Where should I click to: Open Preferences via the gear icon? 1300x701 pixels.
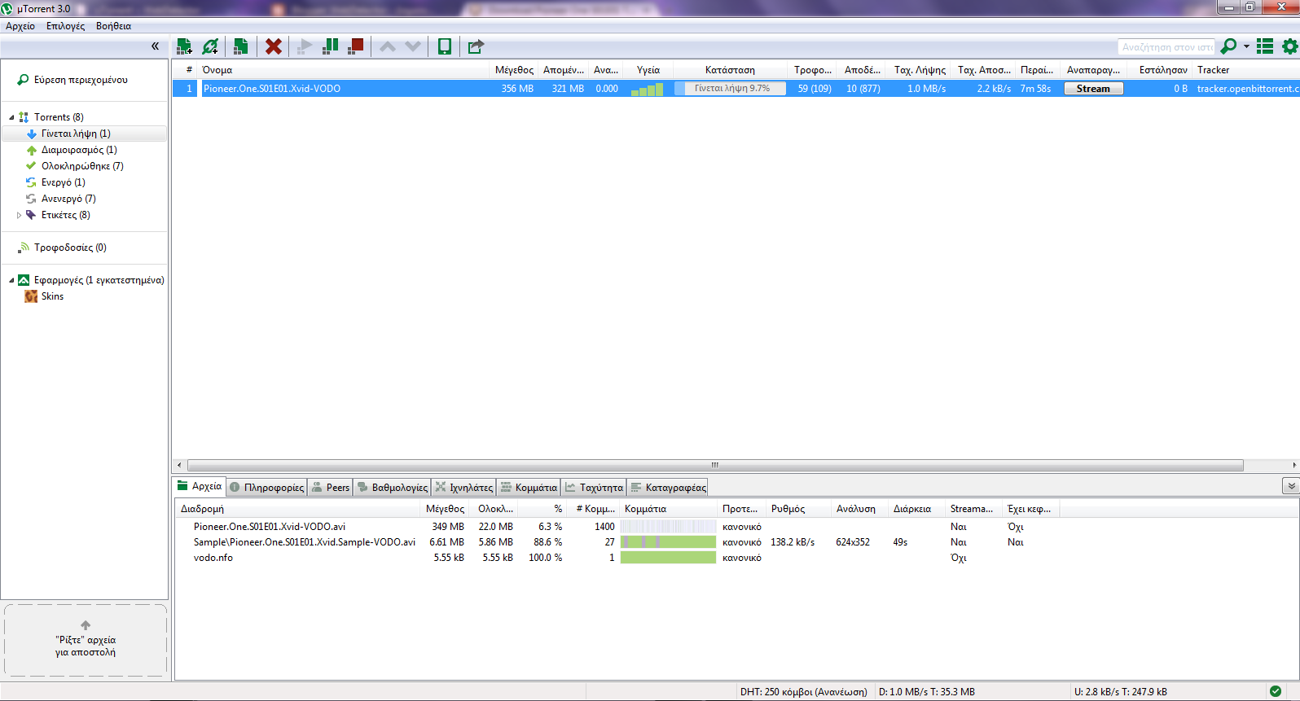(x=1289, y=46)
